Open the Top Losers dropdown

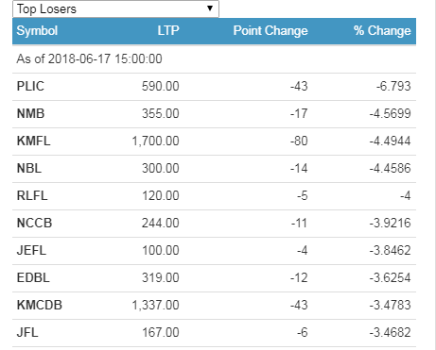tap(115, 8)
